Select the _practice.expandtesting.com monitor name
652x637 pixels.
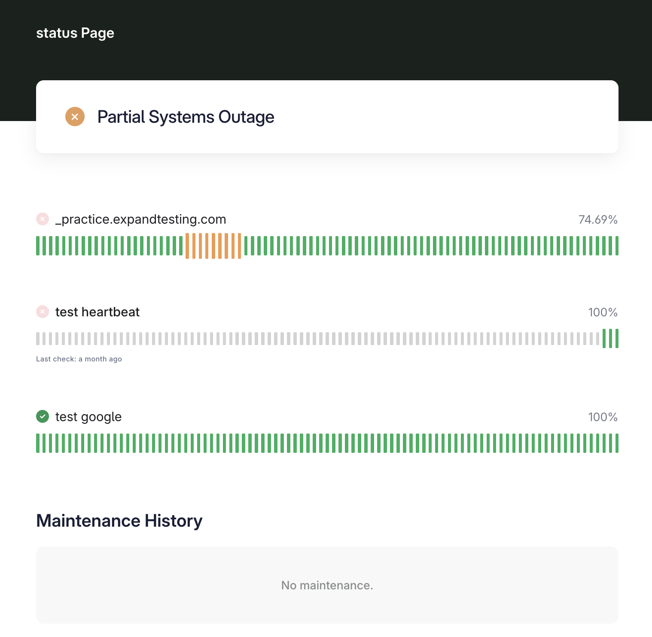pos(140,219)
